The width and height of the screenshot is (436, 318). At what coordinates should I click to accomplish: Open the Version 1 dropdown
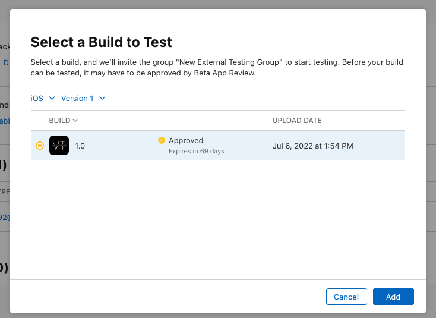click(x=83, y=98)
